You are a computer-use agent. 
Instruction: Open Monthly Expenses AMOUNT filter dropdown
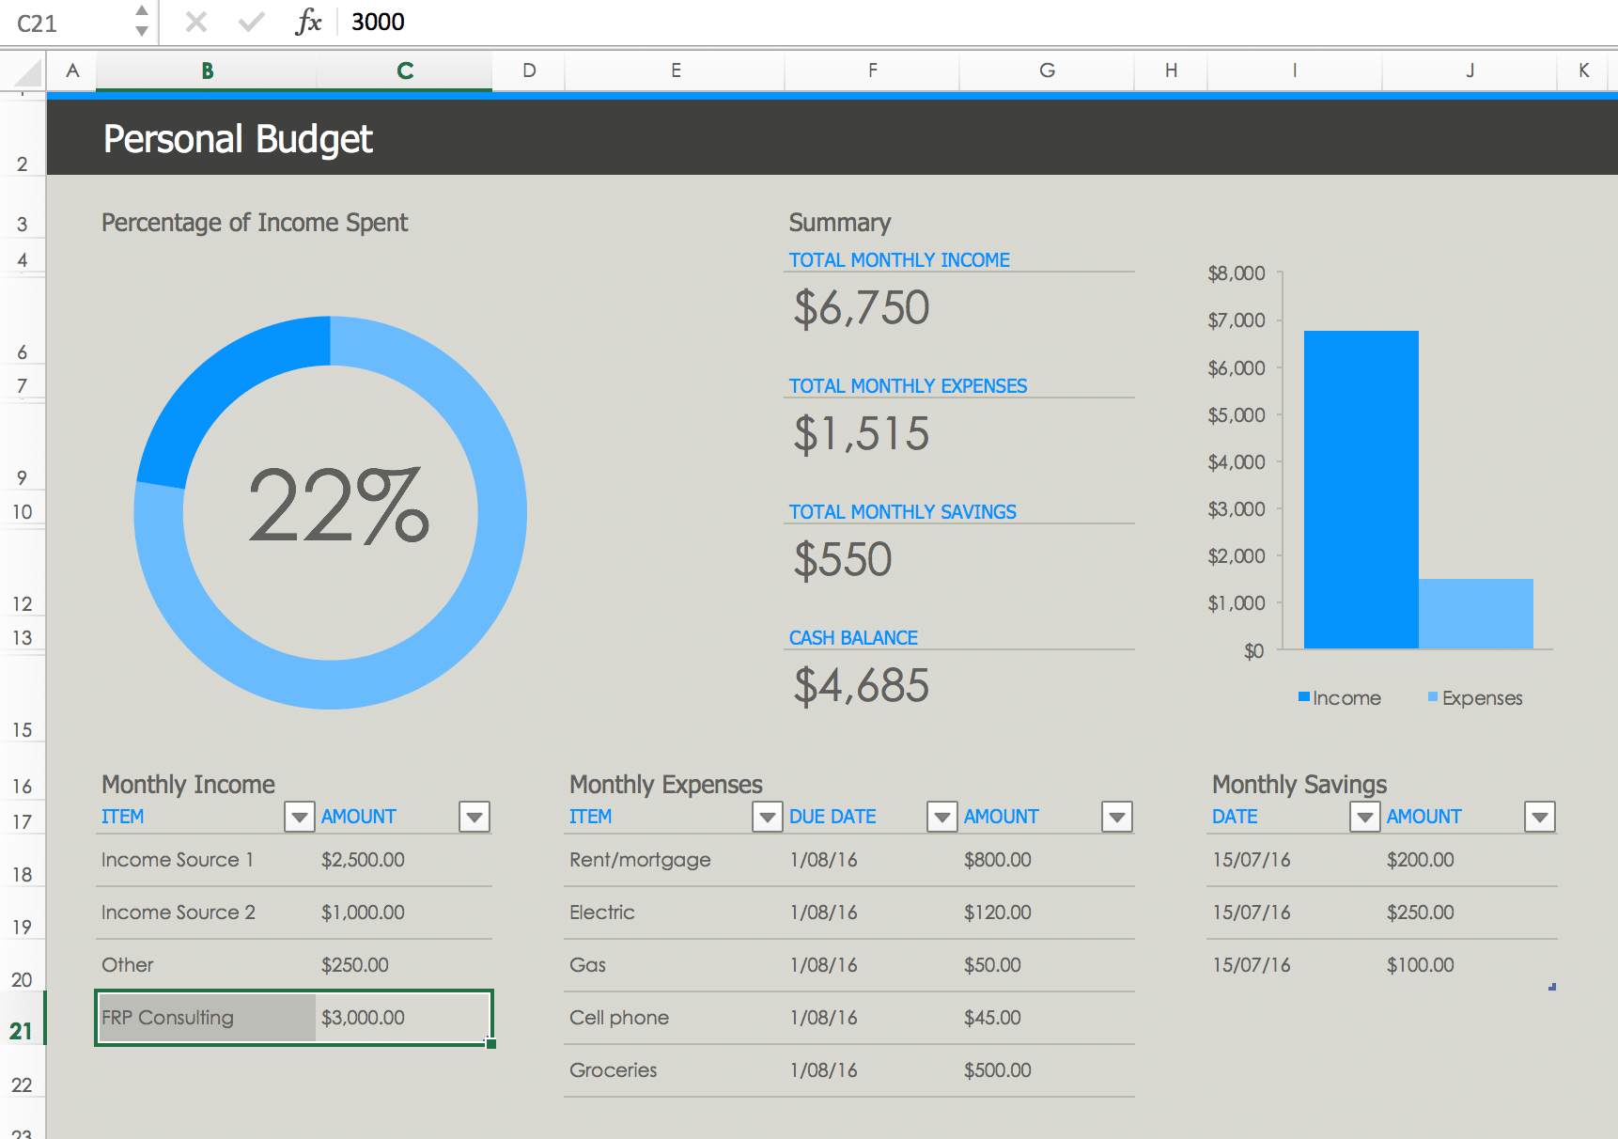[x=1117, y=817]
